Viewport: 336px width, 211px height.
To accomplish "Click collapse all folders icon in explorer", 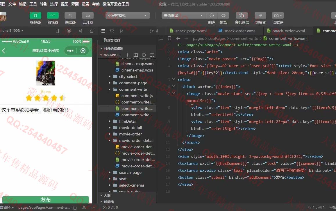I will pyautogui.click(x=152, y=55).
